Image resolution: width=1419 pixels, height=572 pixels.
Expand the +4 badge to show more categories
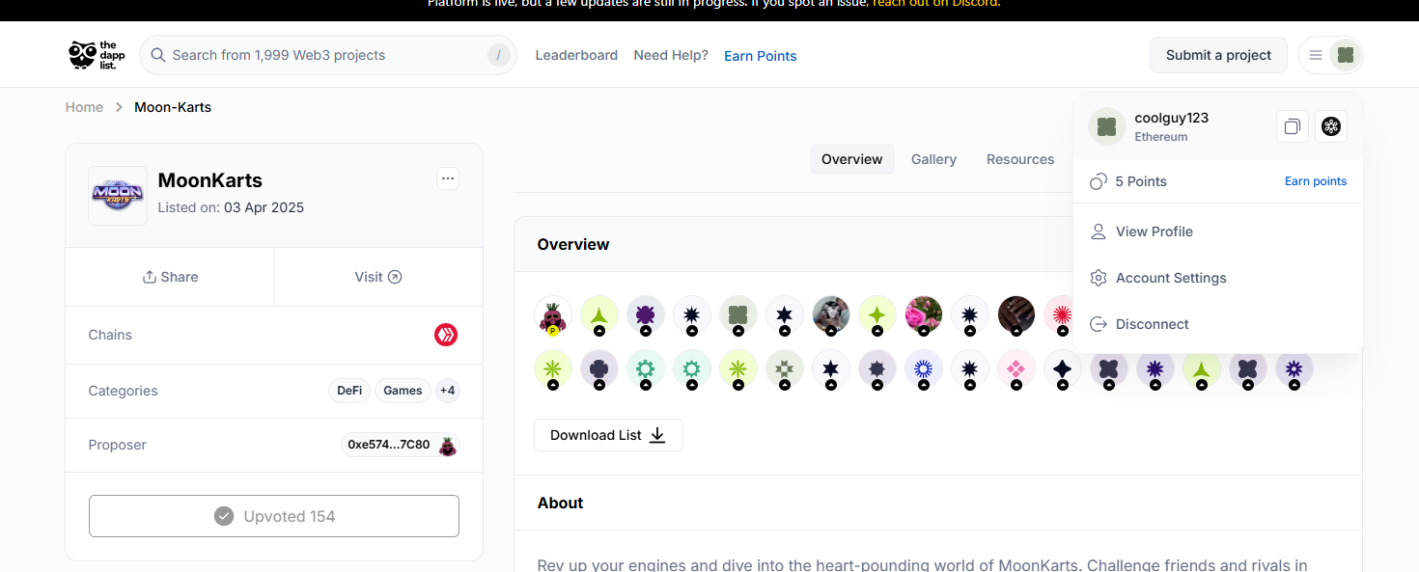pyautogui.click(x=447, y=391)
